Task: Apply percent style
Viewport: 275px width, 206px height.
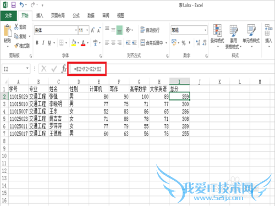Action: tap(184, 43)
